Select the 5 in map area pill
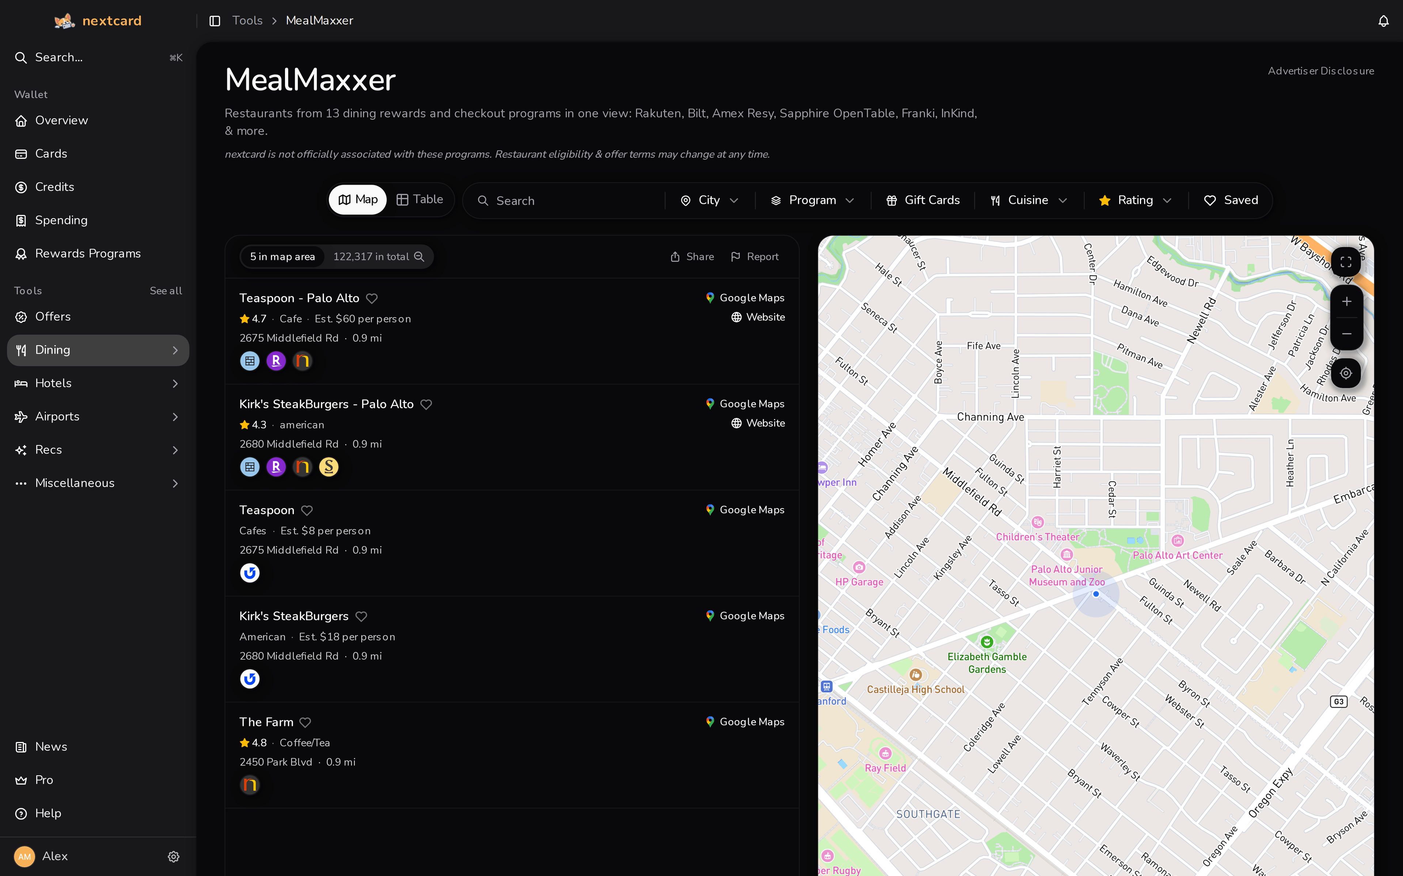1403x876 pixels. point(282,257)
